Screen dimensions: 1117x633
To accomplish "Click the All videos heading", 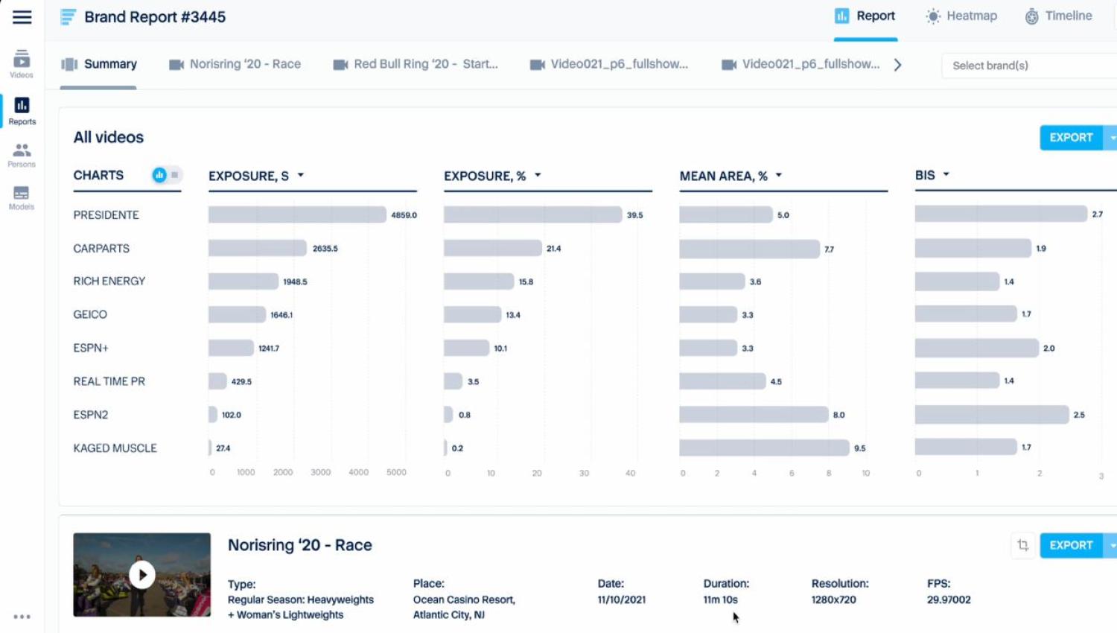I will coord(109,137).
